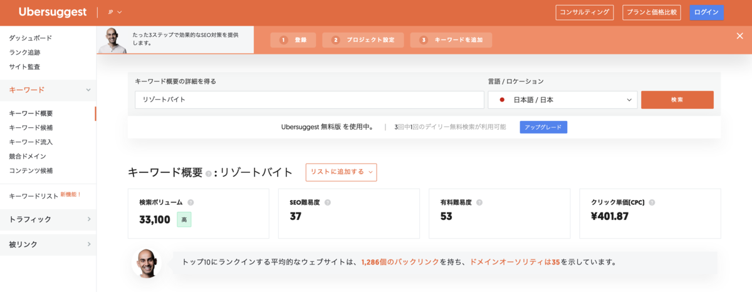
Task: Click the paid difficulty value 53
Action: (446, 216)
